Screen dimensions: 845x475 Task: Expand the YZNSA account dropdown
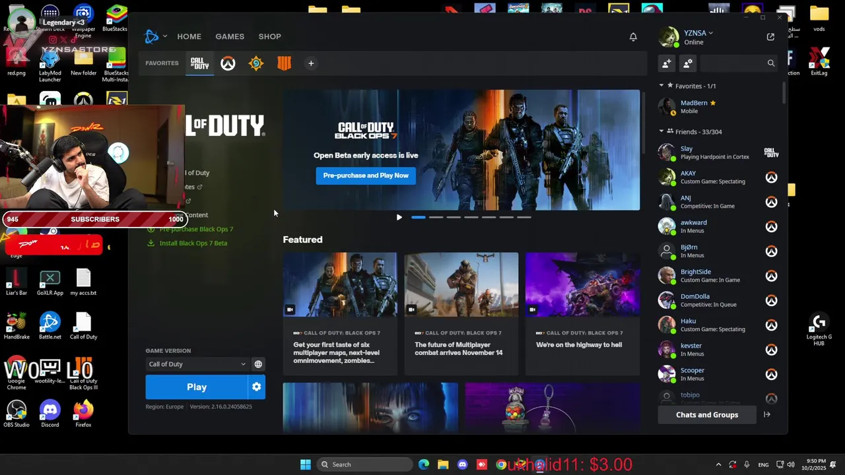coord(698,33)
